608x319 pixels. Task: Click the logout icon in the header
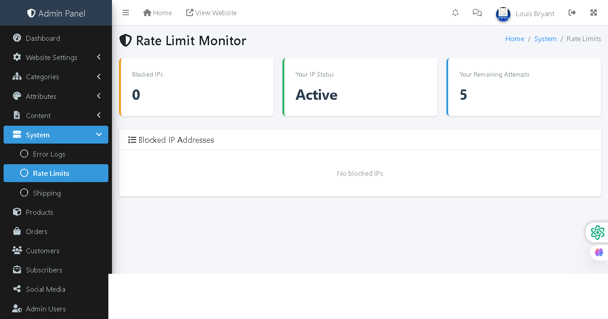click(572, 13)
